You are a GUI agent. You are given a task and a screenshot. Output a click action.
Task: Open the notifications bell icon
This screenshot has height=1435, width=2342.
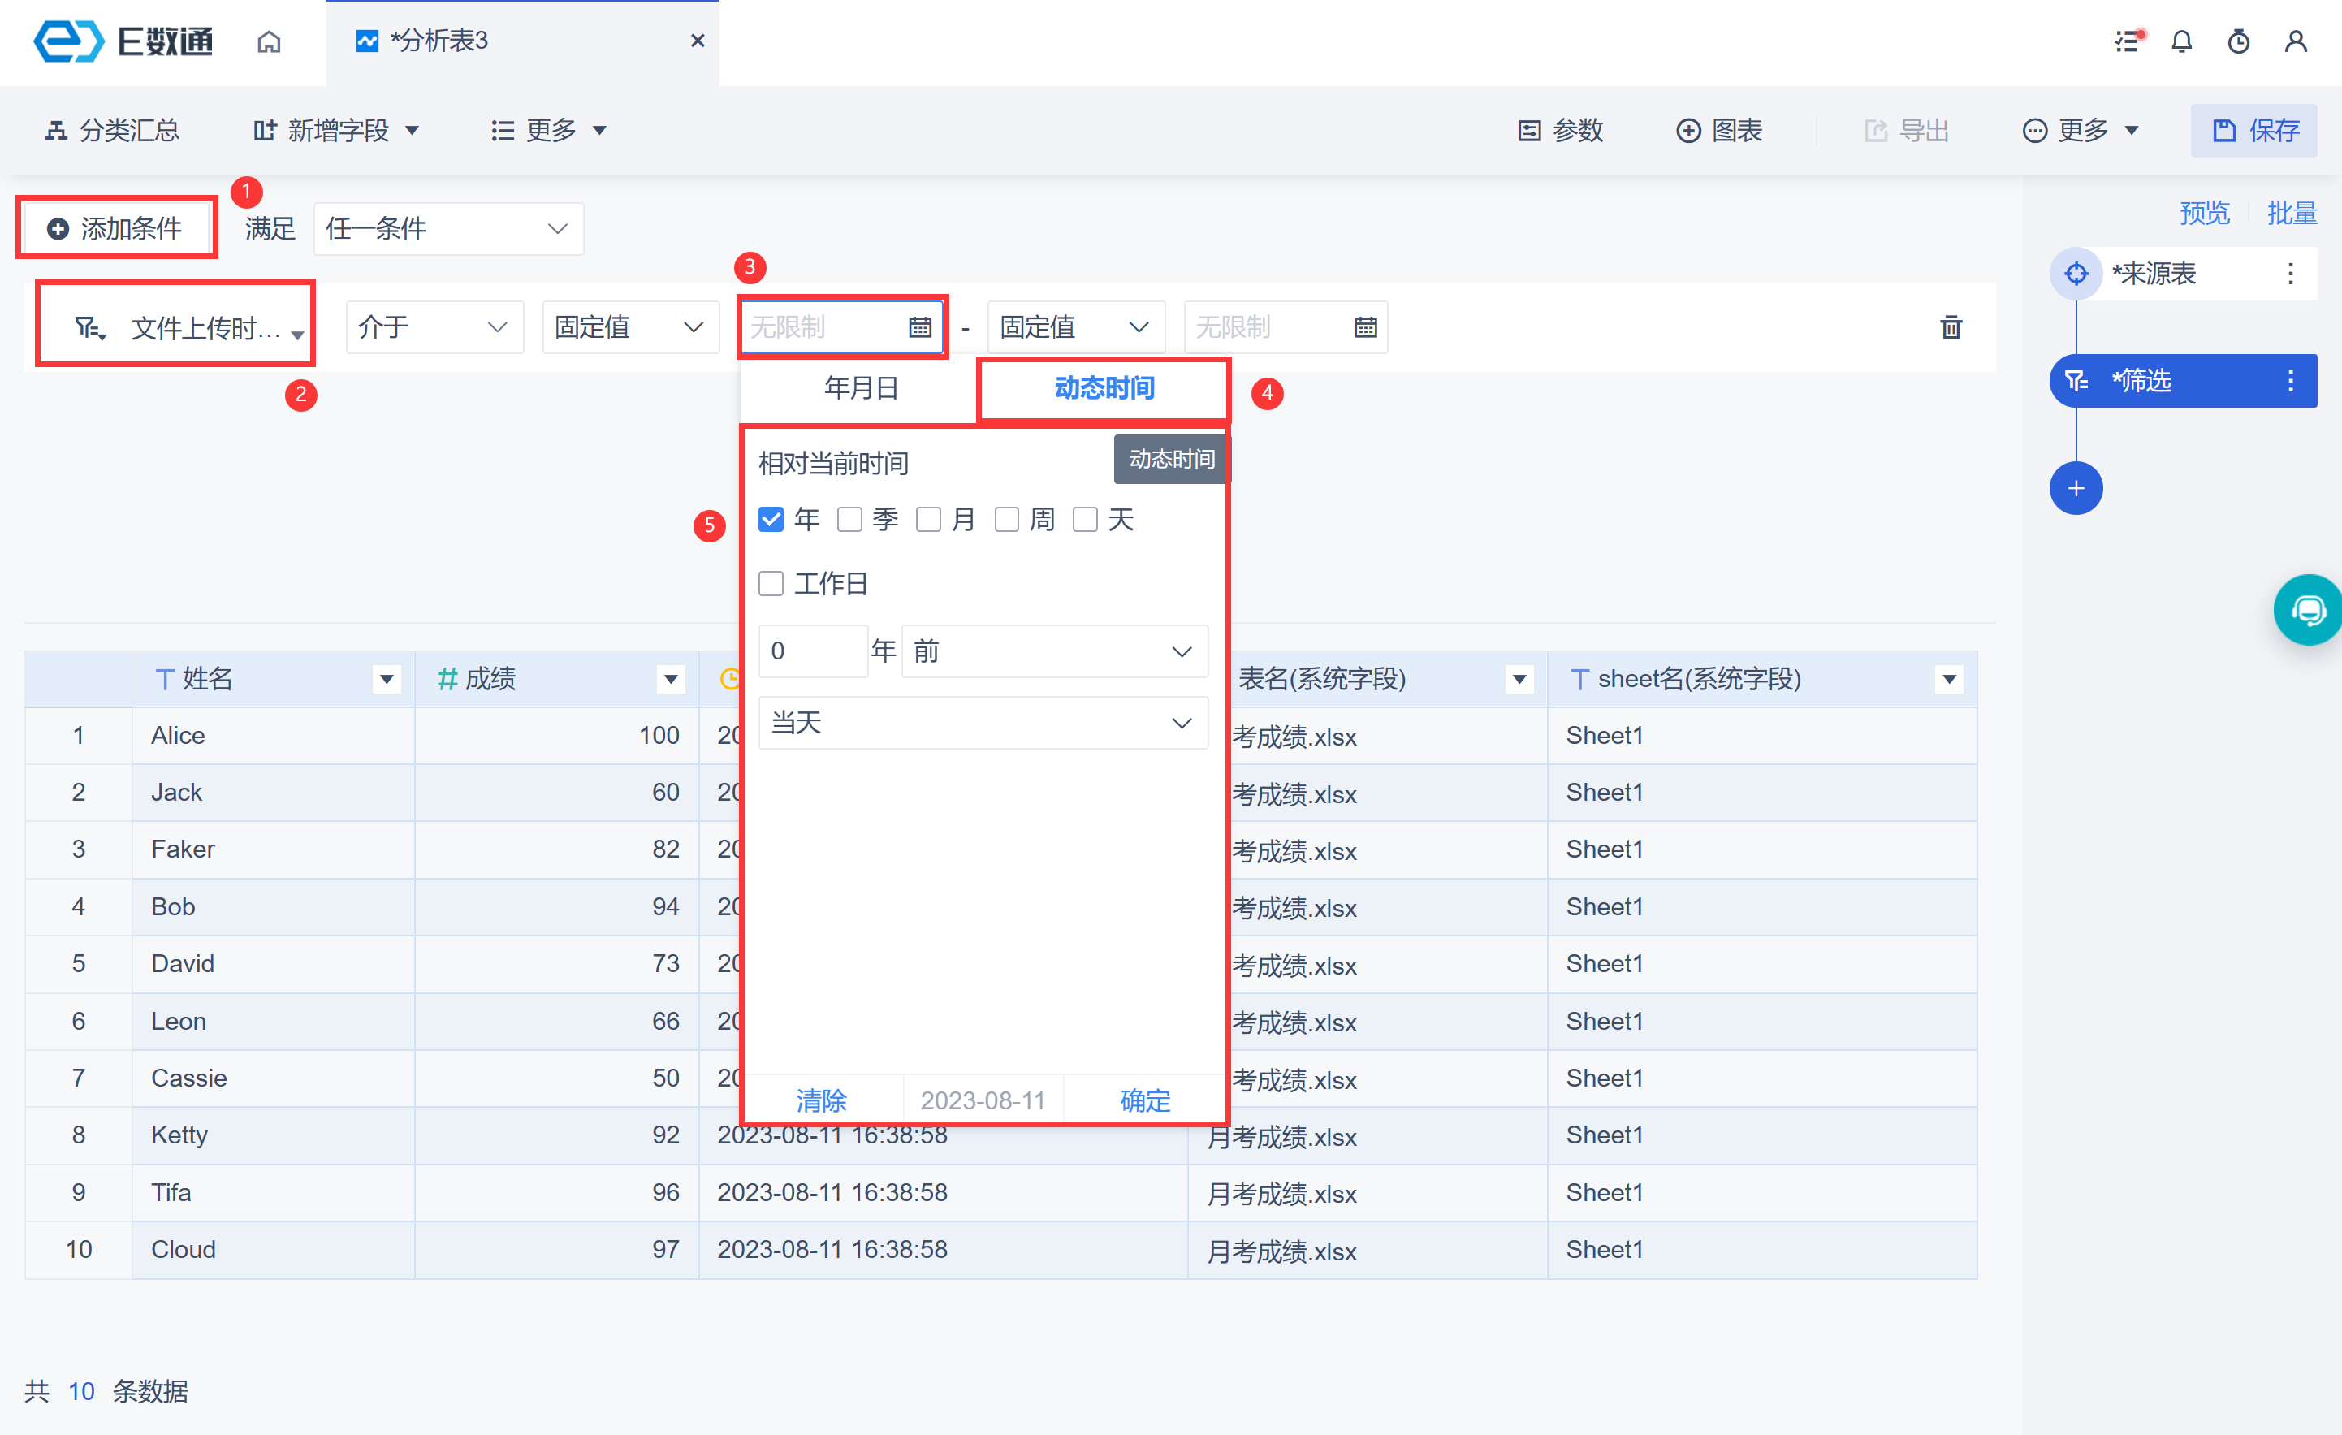pyautogui.click(x=2181, y=41)
